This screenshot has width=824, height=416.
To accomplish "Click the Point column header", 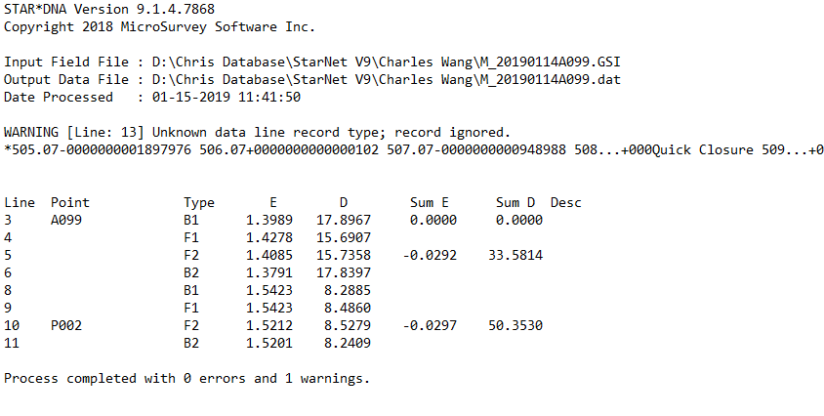I will pyautogui.click(x=70, y=202).
